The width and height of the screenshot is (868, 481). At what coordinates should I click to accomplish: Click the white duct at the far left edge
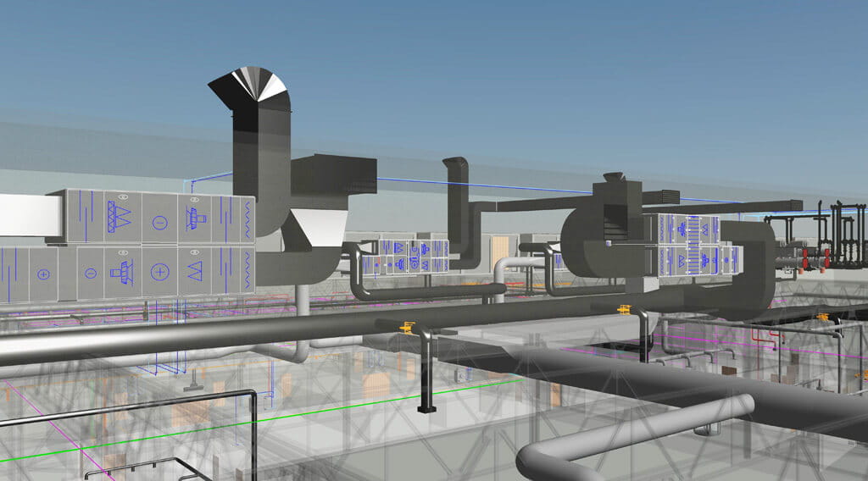coord(21,214)
